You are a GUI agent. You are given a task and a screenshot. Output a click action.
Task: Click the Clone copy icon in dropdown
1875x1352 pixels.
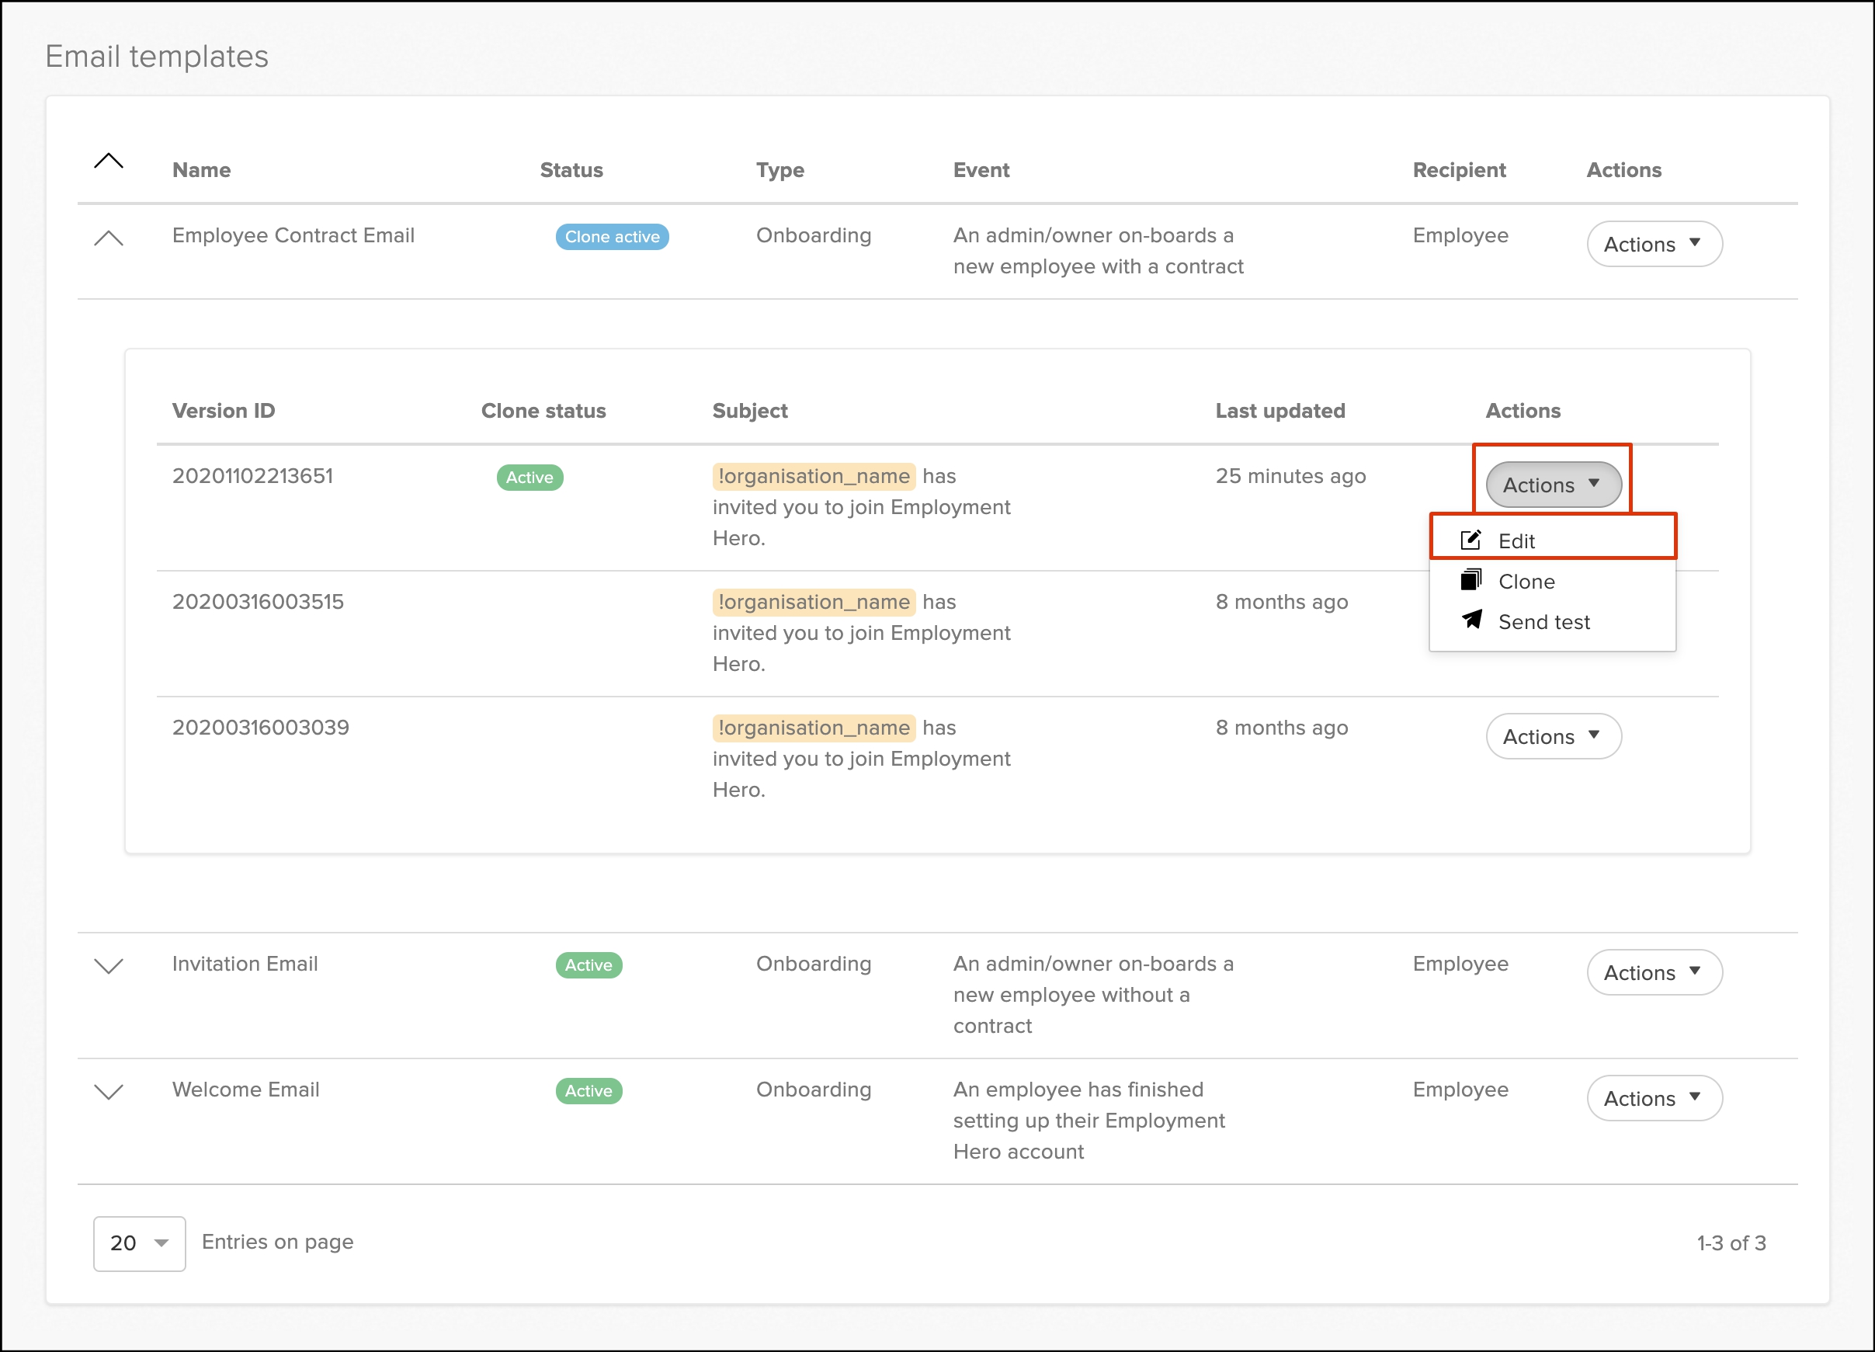(1470, 581)
